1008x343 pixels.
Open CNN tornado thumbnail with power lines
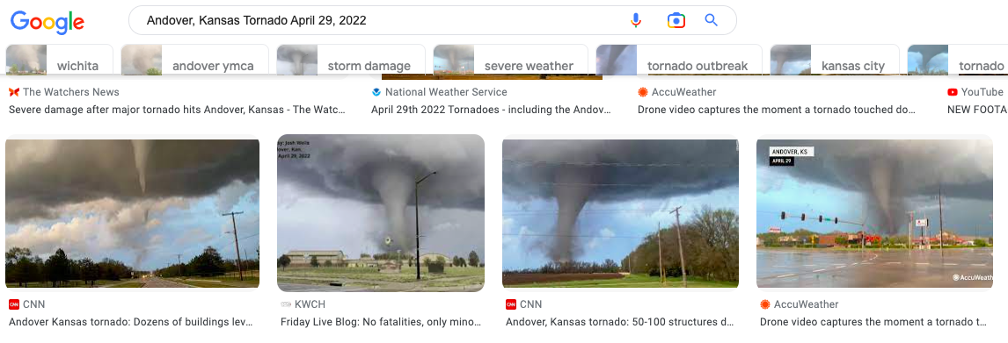click(620, 213)
